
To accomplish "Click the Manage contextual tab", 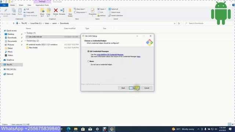I will click(42, 1).
